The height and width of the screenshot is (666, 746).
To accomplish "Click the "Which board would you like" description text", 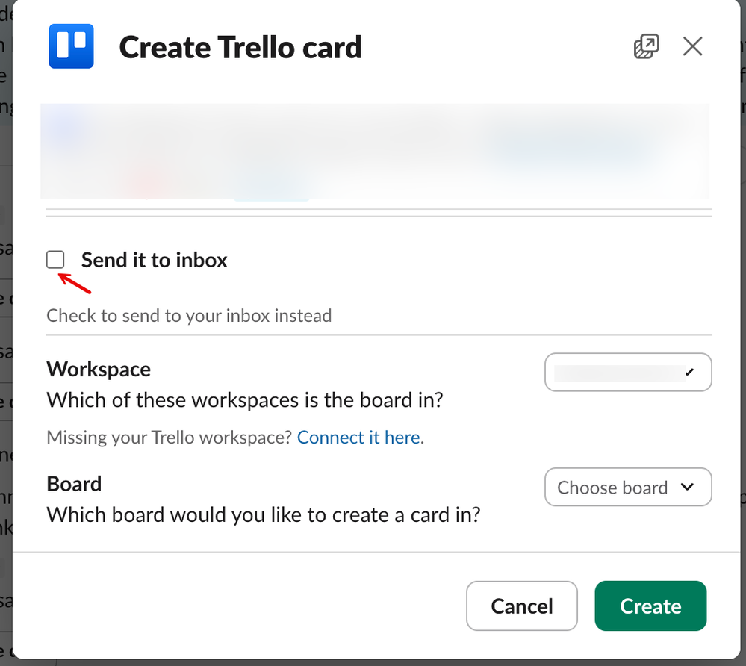I will 263,514.
